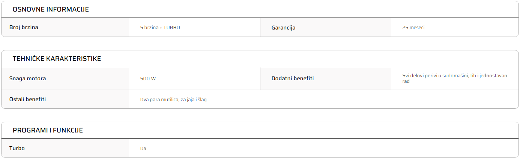This screenshot has width=520, height=159.
Task: Click the OSNOVNE INFORMACIJE section header
Action: pos(51,9)
